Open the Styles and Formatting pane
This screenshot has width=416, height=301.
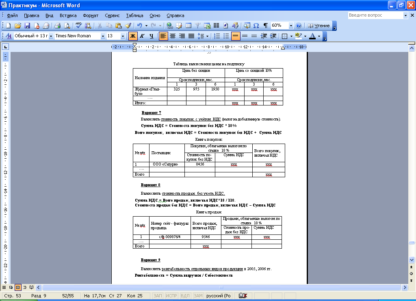9,36
